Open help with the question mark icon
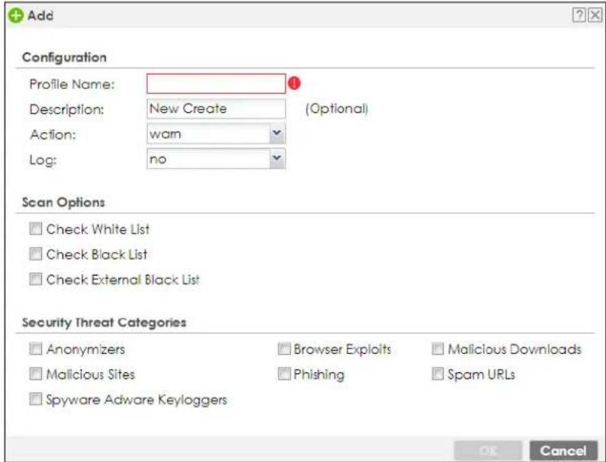Viewport: 606px width, 462px height. tap(579, 15)
